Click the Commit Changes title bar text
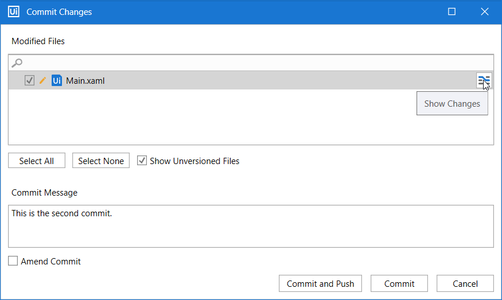Image resolution: width=502 pixels, height=300 pixels. pos(59,12)
